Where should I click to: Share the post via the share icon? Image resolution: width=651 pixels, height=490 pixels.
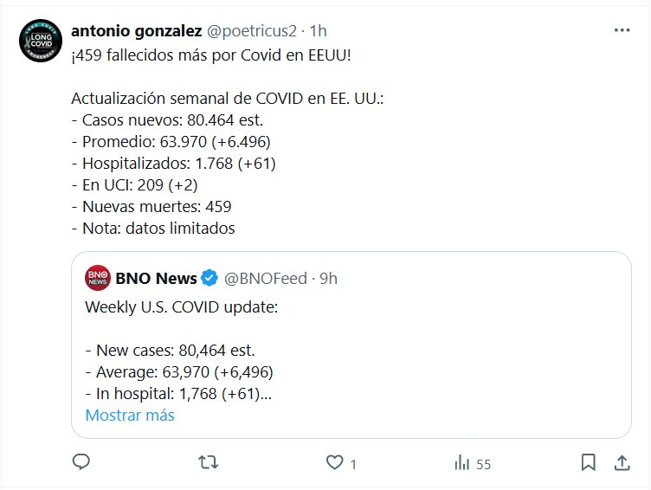(x=622, y=463)
